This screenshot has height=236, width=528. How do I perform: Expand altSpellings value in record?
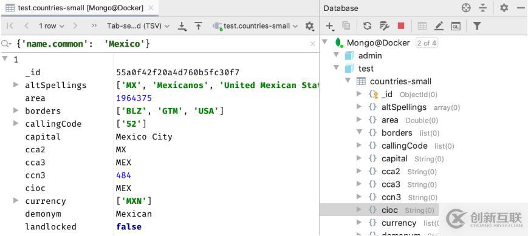point(16,85)
